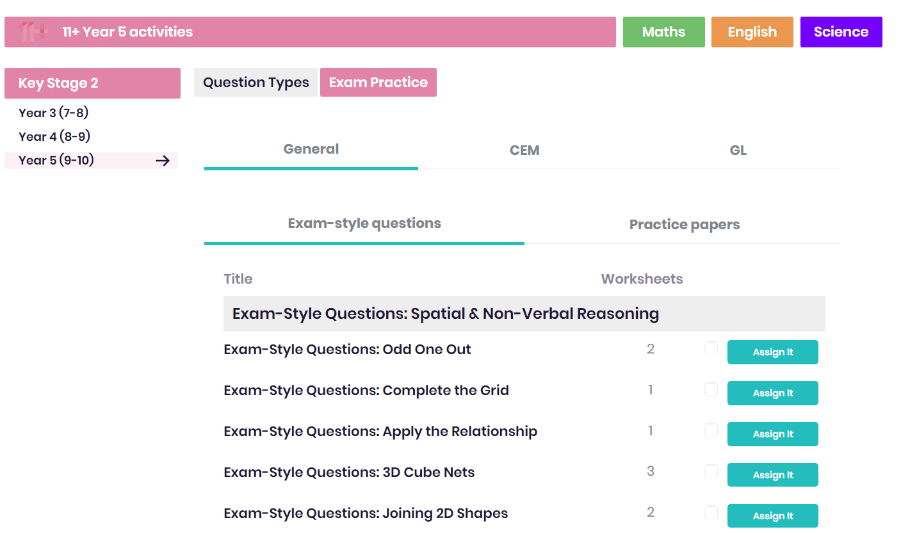Image resolution: width=901 pixels, height=534 pixels.
Task: Switch to the GL tab
Action: click(x=738, y=150)
